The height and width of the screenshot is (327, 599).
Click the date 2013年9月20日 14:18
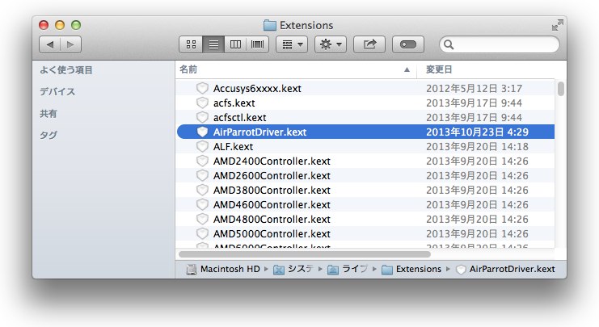click(477, 146)
